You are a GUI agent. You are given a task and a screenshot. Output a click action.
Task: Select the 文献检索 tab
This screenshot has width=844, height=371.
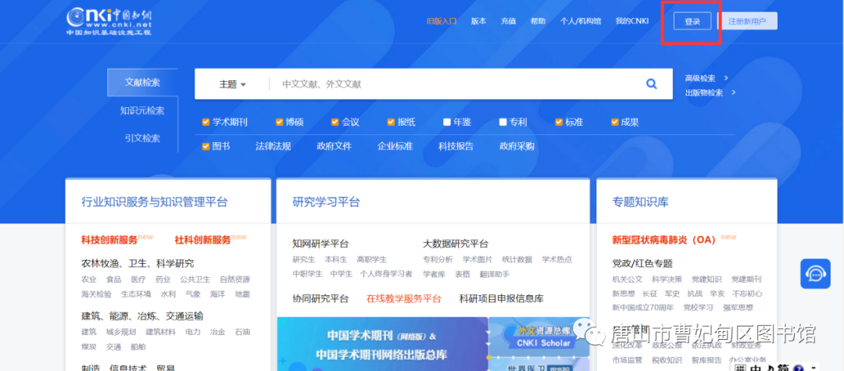143,82
